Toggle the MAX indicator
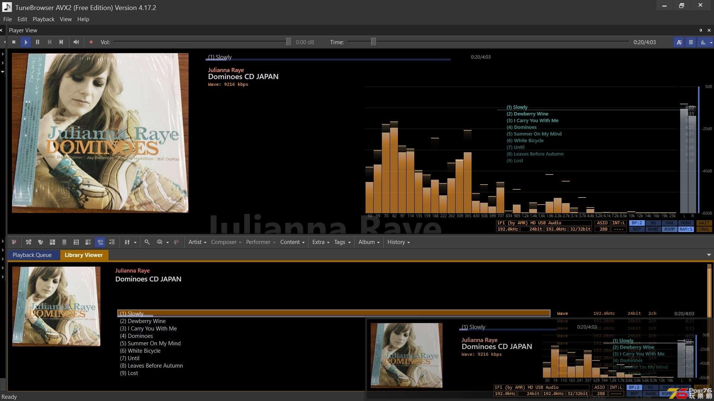Image resolution: width=714 pixels, height=401 pixels. 669,223
